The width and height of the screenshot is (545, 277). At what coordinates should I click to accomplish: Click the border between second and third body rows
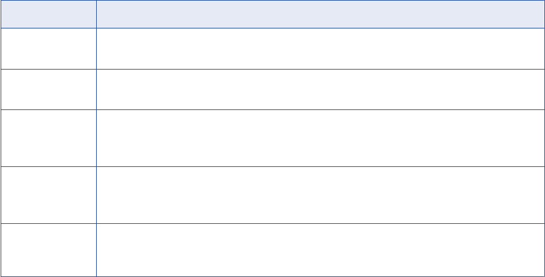pyautogui.click(x=272, y=109)
